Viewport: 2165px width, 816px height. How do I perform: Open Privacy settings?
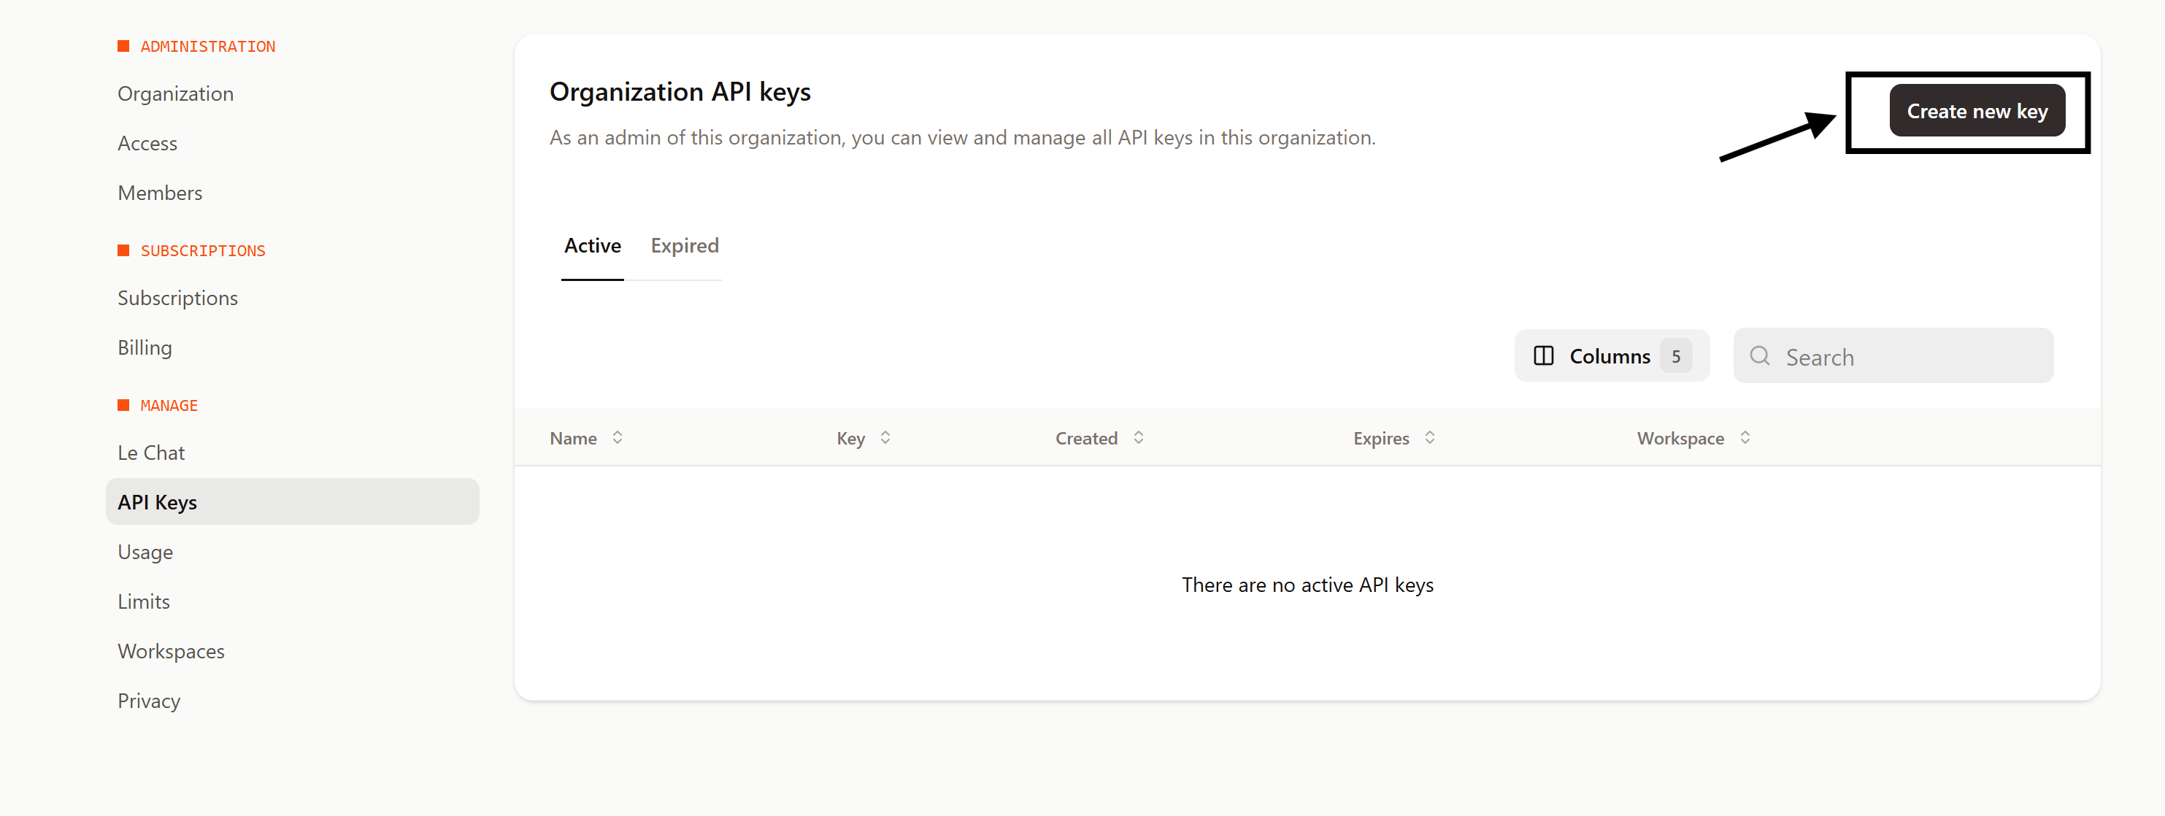149,701
